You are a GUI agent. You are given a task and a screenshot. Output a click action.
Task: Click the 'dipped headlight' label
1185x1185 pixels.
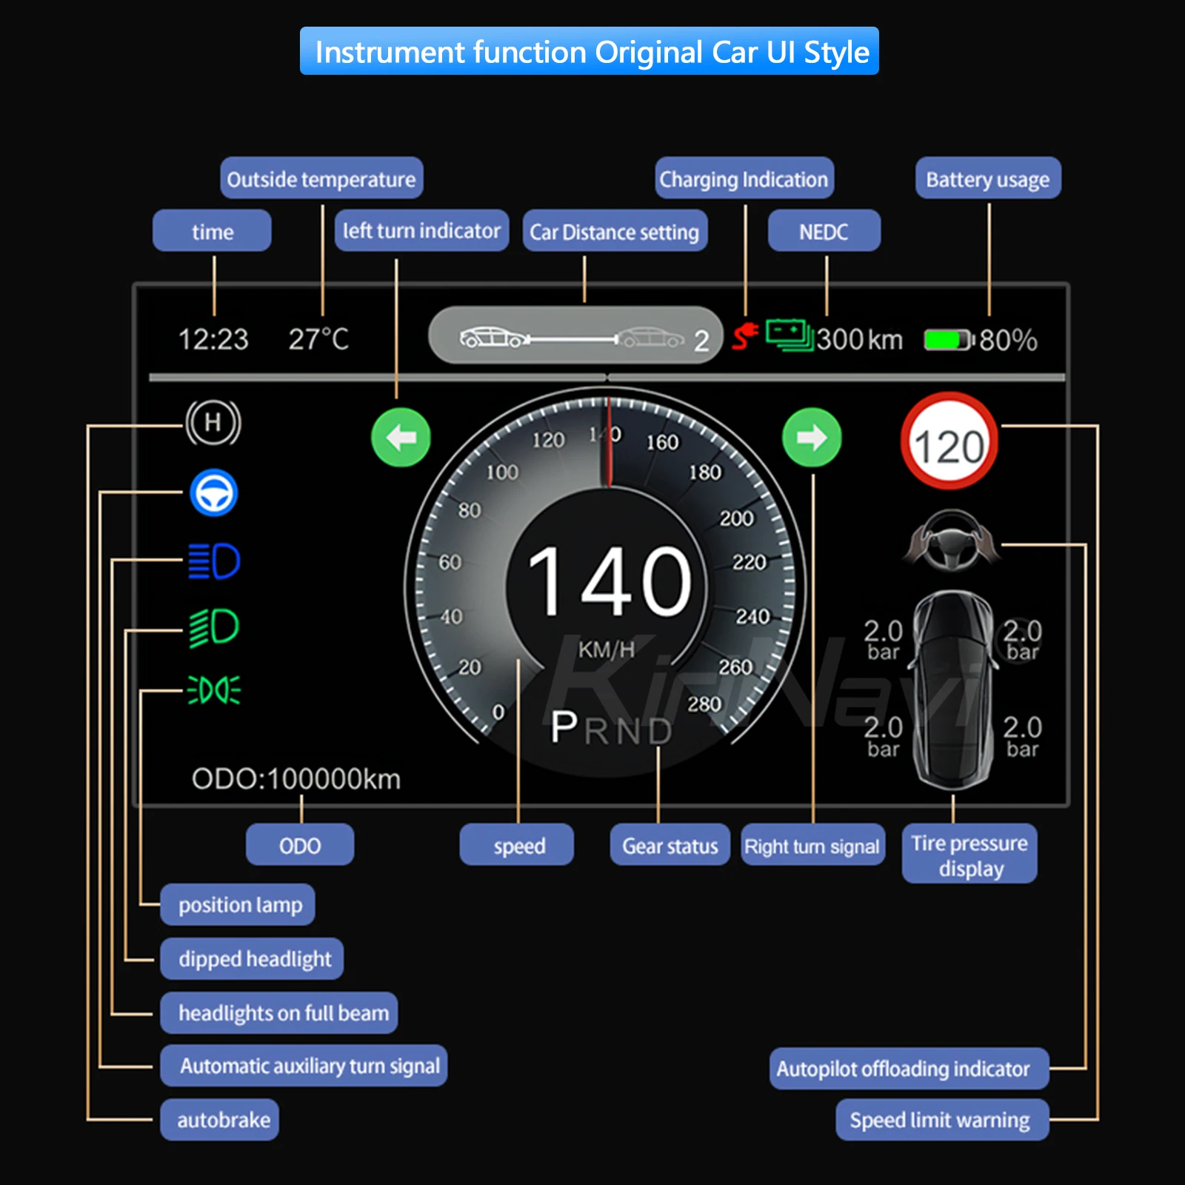point(252,958)
